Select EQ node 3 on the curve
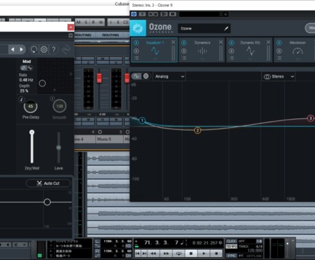 click(310, 118)
